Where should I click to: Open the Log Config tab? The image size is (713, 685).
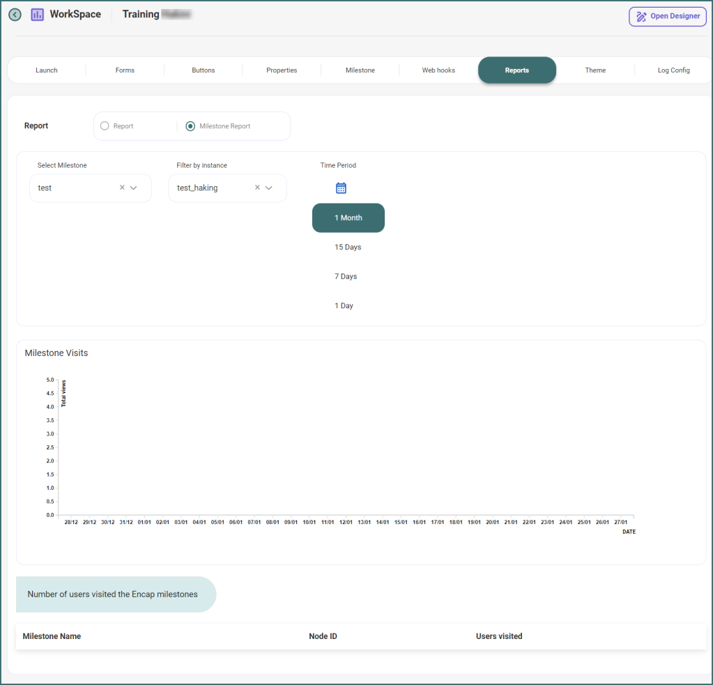[673, 70]
